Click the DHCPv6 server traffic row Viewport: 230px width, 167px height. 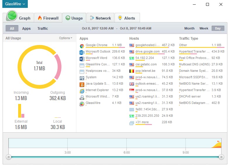pos(202,97)
